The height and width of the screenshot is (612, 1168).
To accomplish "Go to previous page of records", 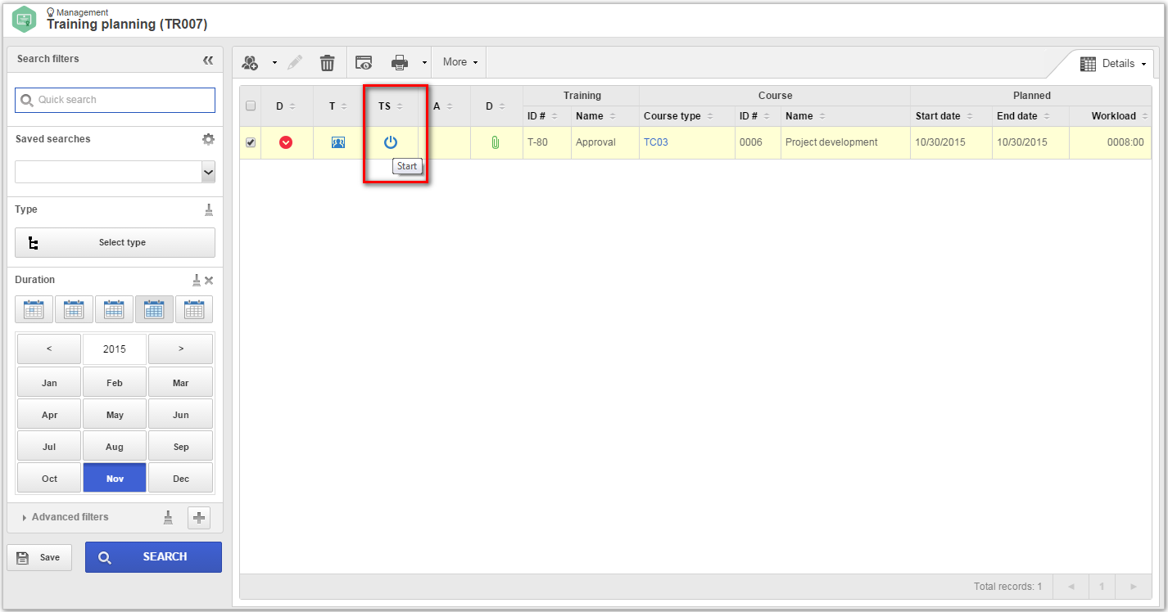I will tap(1071, 586).
